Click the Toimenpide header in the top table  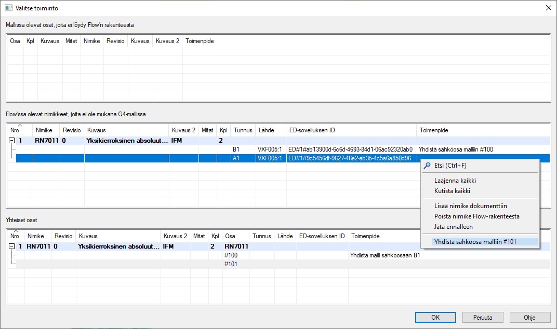pos(200,41)
